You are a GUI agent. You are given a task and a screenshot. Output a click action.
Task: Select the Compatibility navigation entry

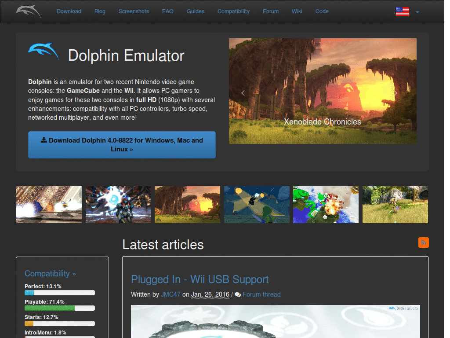point(233,11)
